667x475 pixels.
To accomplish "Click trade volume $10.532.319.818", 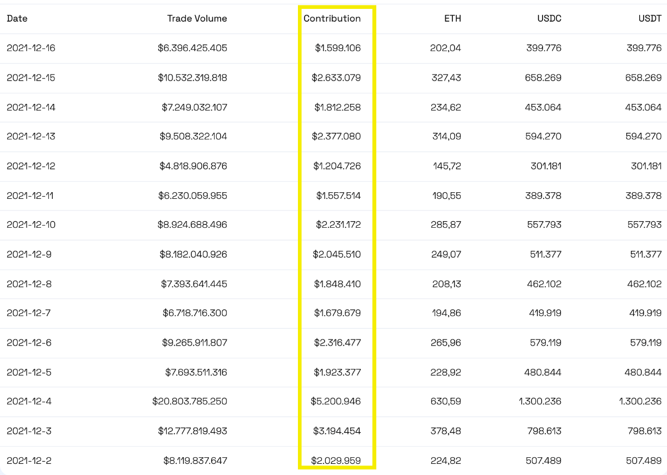I will tap(192, 78).
